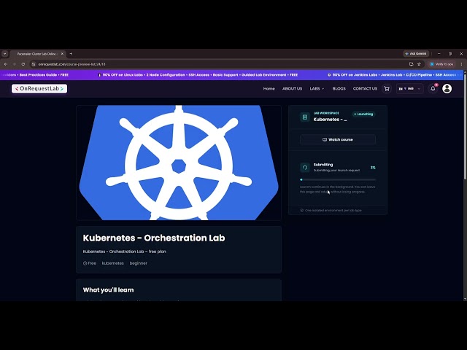The height and width of the screenshot is (350, 467).
Task: Open the BLOGS page
Action: tap(339, 89)
